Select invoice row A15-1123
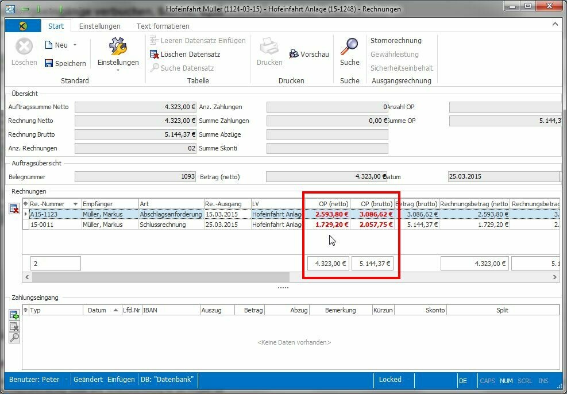 point(291,214)
